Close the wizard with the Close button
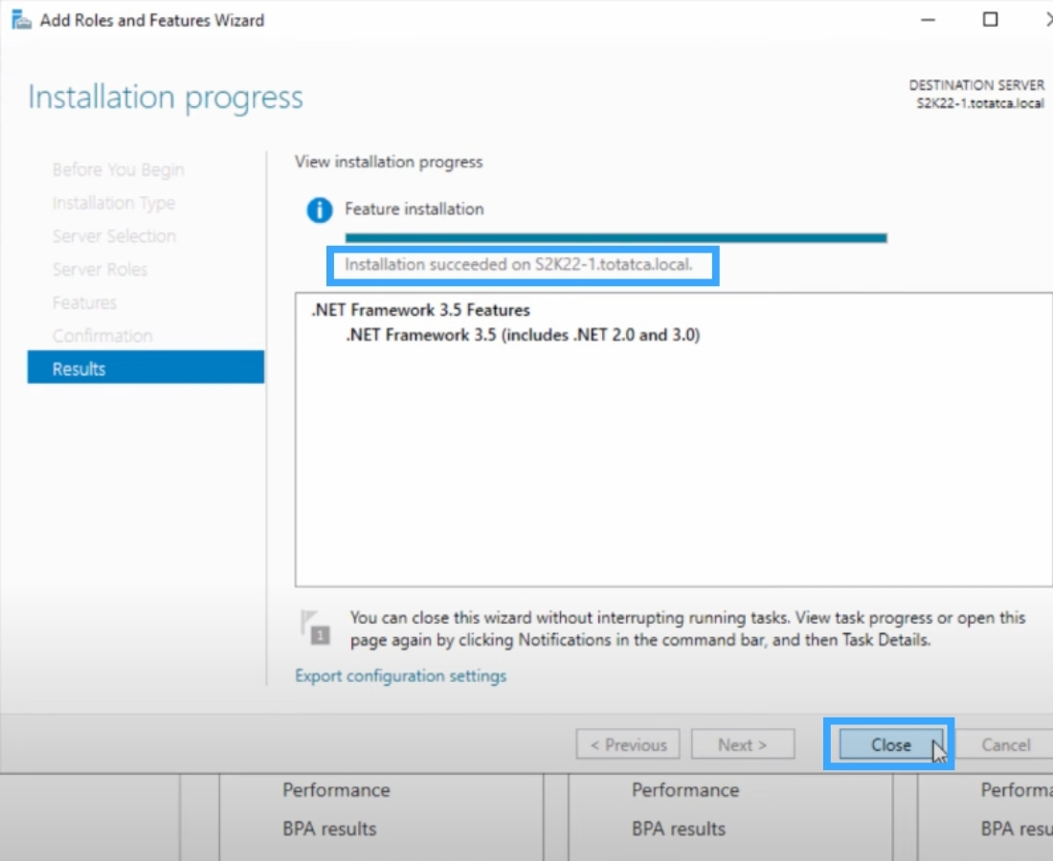The image size is (1053, 861). (889, 744)
